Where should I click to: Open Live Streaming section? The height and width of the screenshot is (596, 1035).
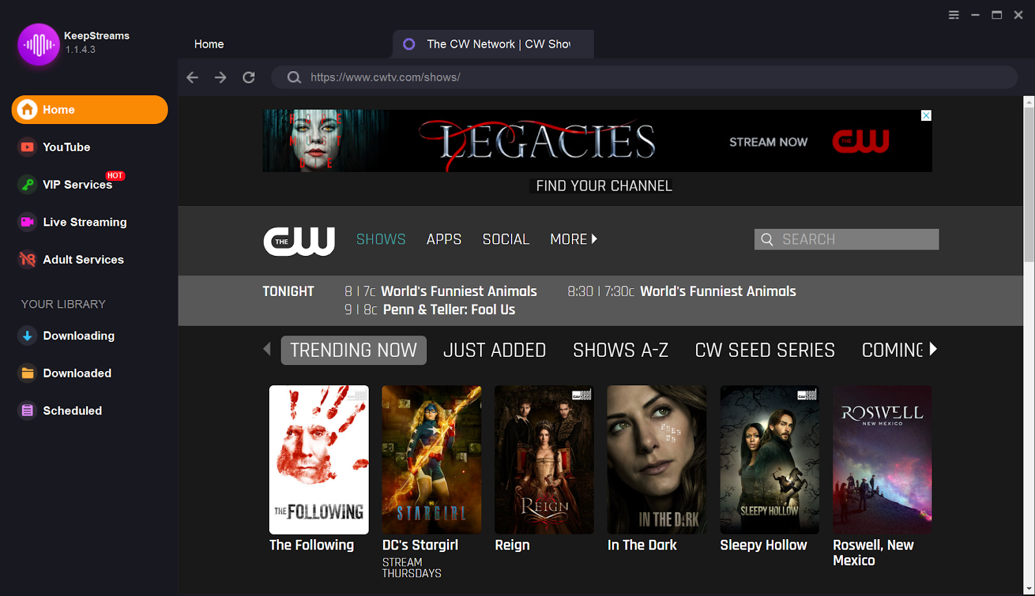tap(85, 222)
